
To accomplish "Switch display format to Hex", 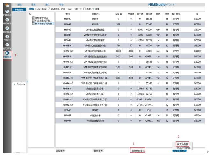I will pos(38,9).
